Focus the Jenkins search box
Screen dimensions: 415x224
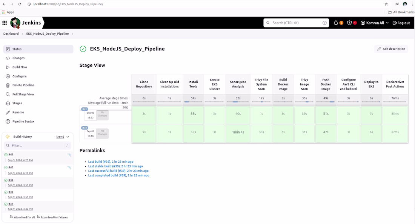tap(296, 23)
